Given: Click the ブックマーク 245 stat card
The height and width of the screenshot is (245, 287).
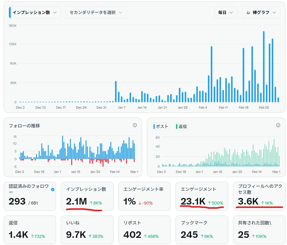Looking at the screenshot, I should tap(202, 230).
